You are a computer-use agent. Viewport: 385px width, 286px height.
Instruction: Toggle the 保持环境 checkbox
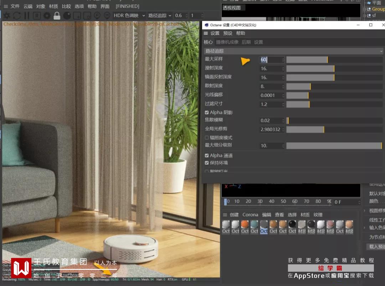point(207,163)
